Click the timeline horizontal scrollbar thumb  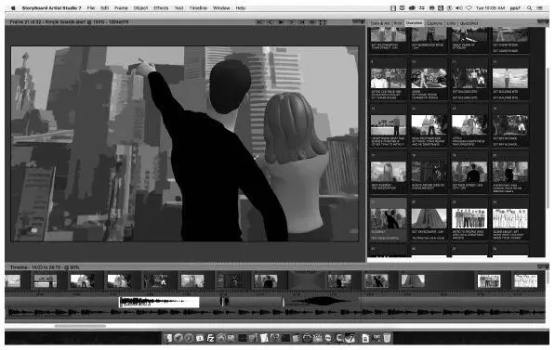[x=80, y=326]
